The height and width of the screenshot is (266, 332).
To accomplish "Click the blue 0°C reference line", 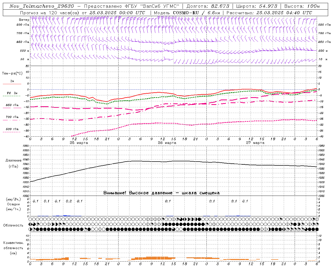I will [x=174, y=89].
